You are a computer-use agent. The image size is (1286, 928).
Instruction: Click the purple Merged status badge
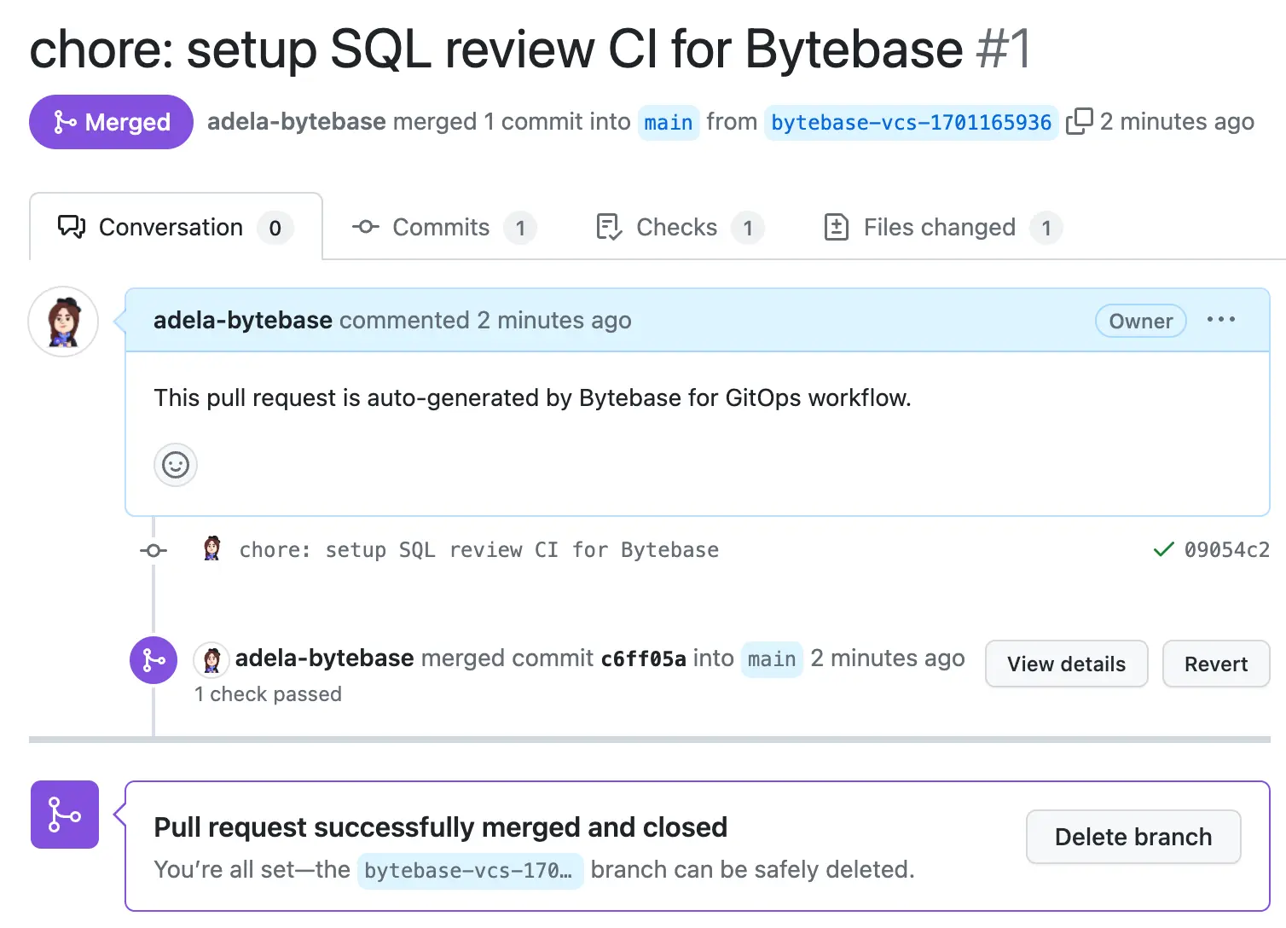click(x=112, y=122)
